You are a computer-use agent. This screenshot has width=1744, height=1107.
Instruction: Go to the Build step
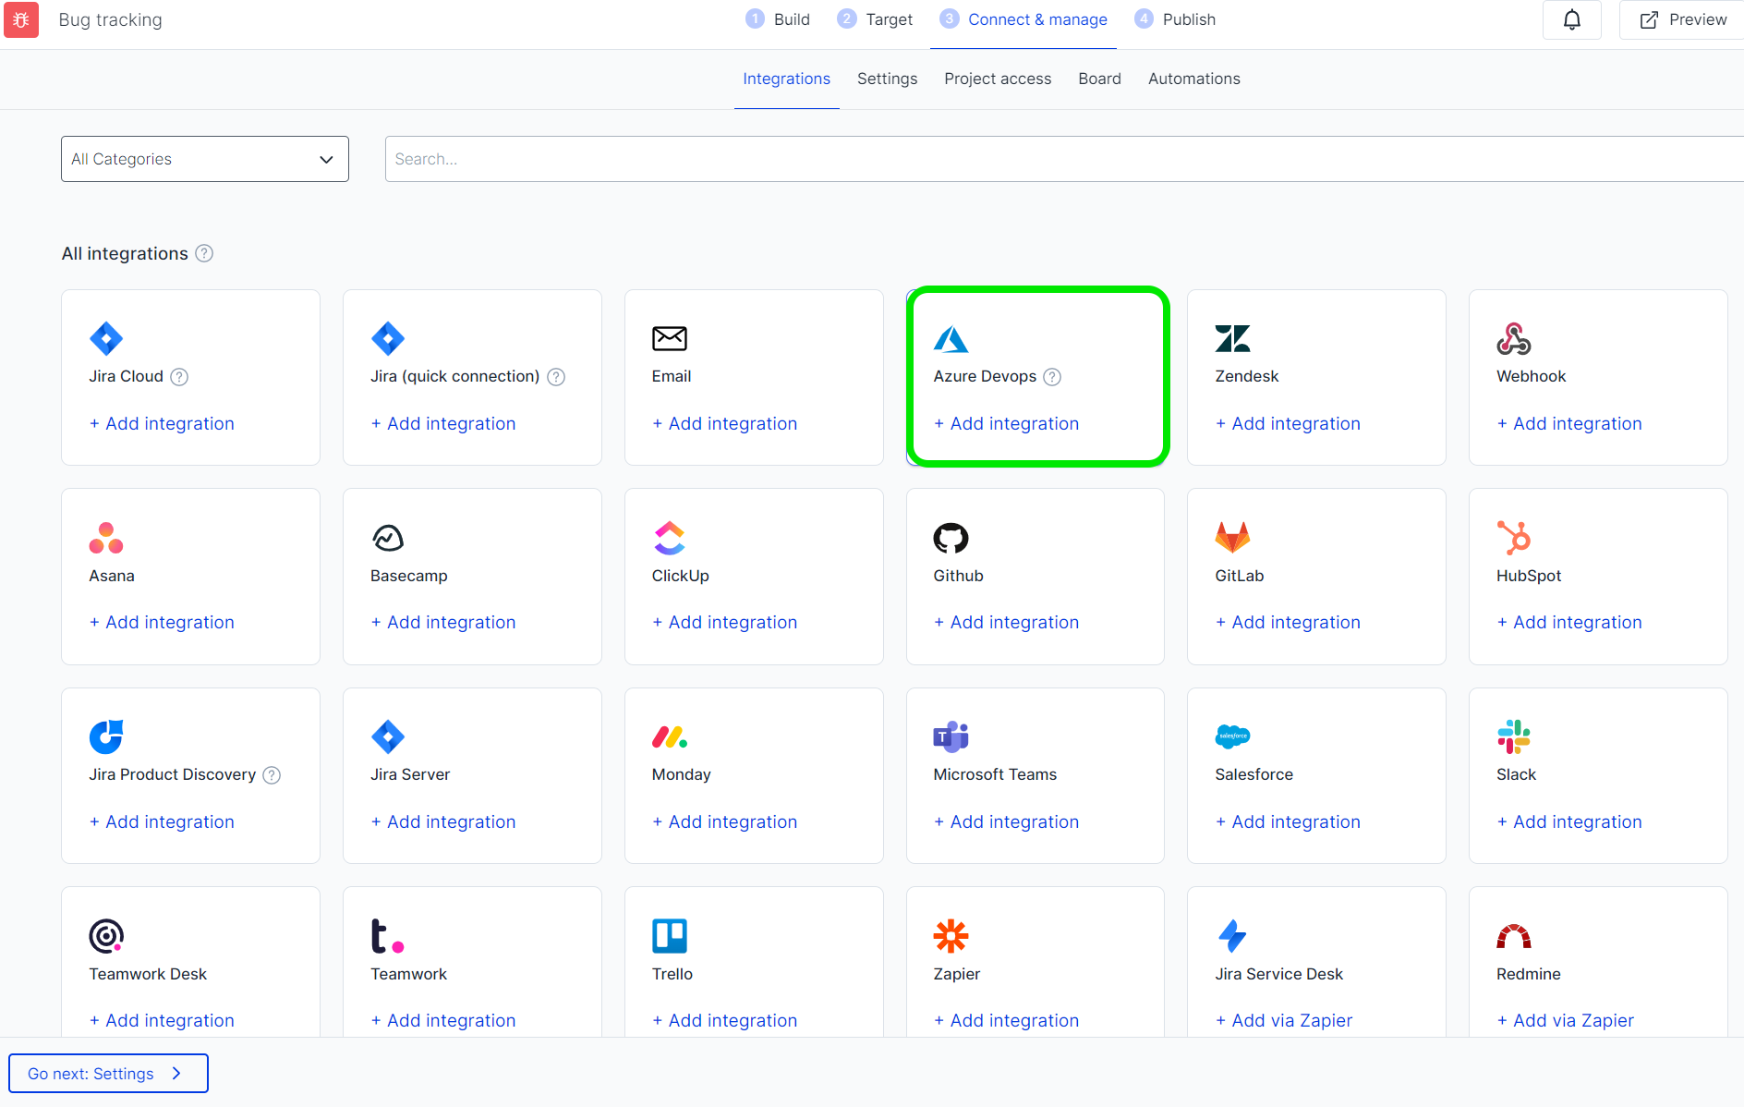tap(778, 19)
